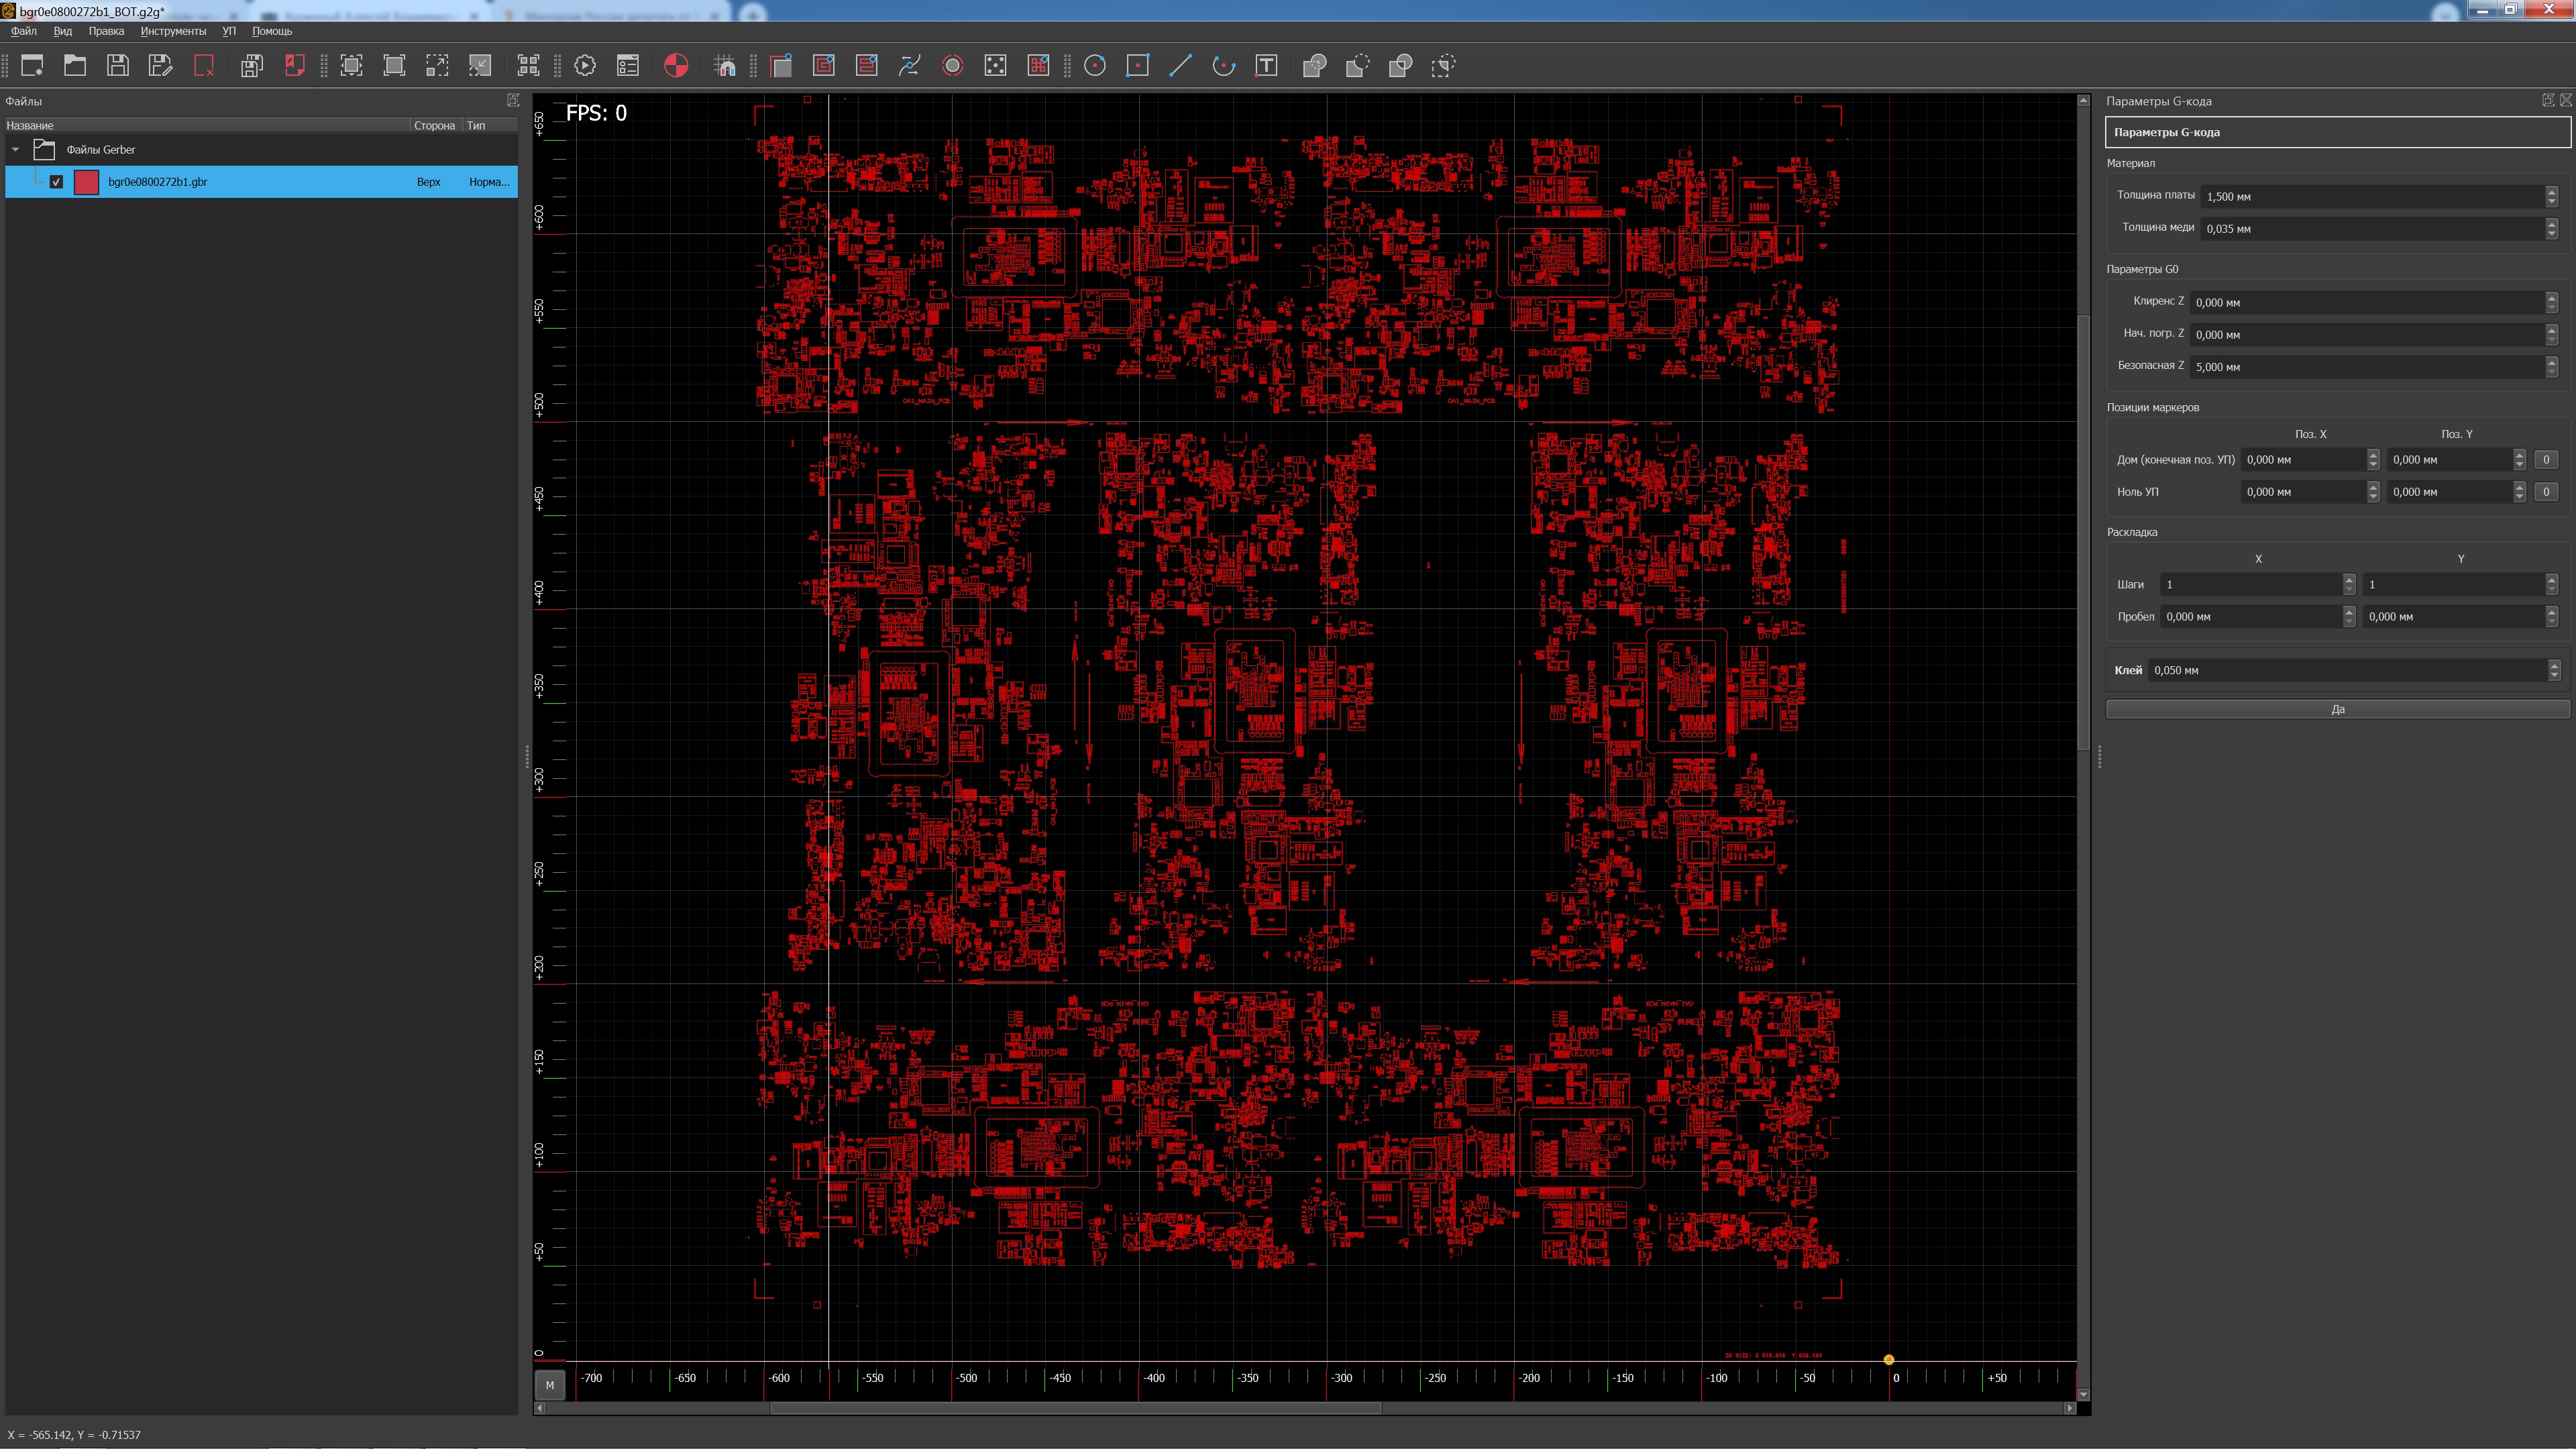Open the Сторона dropdown showing Верх

(428, 182)
